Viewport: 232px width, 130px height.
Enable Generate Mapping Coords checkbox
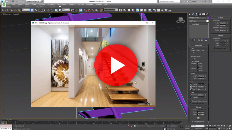point(190,101)
